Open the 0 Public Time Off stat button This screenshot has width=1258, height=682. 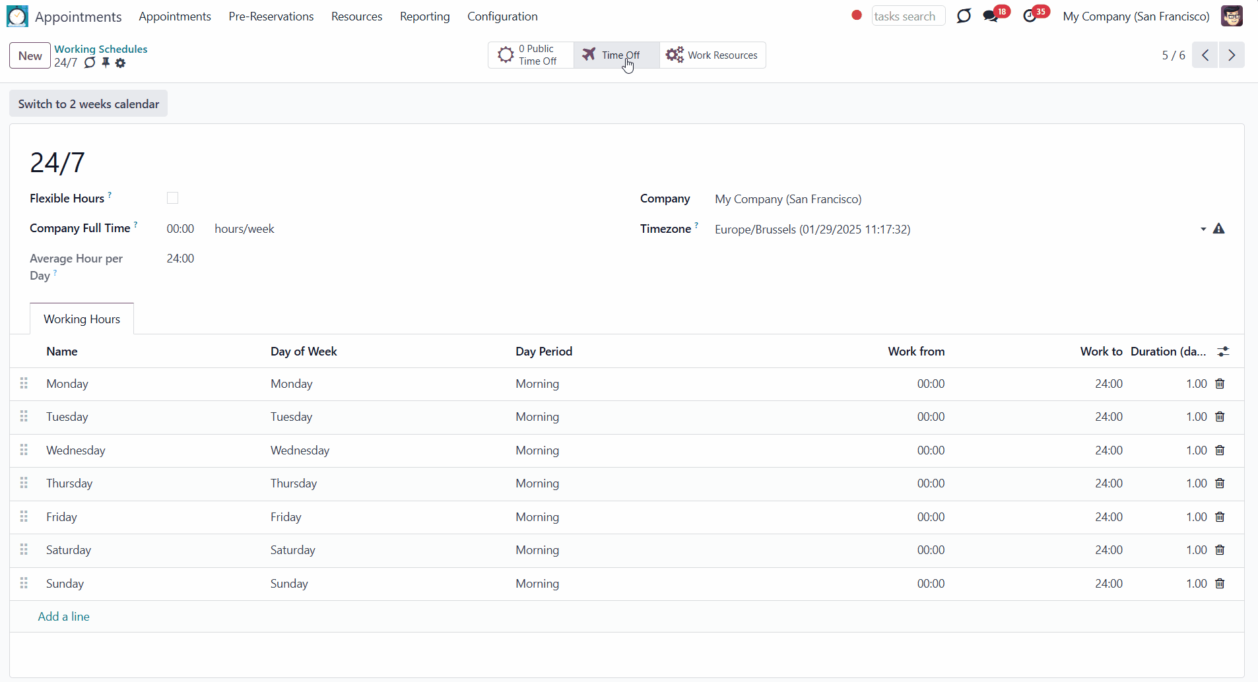pyautogui.click(x=531, y=55)
